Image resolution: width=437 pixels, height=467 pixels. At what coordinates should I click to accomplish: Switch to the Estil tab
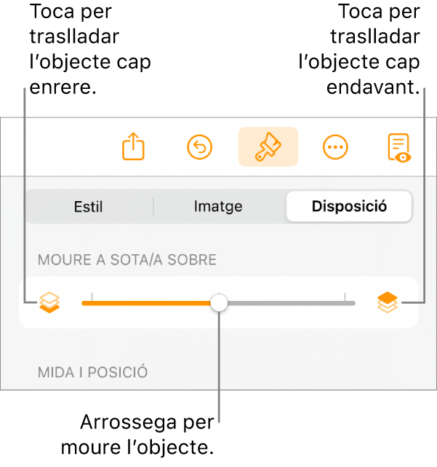coord(89,207)
